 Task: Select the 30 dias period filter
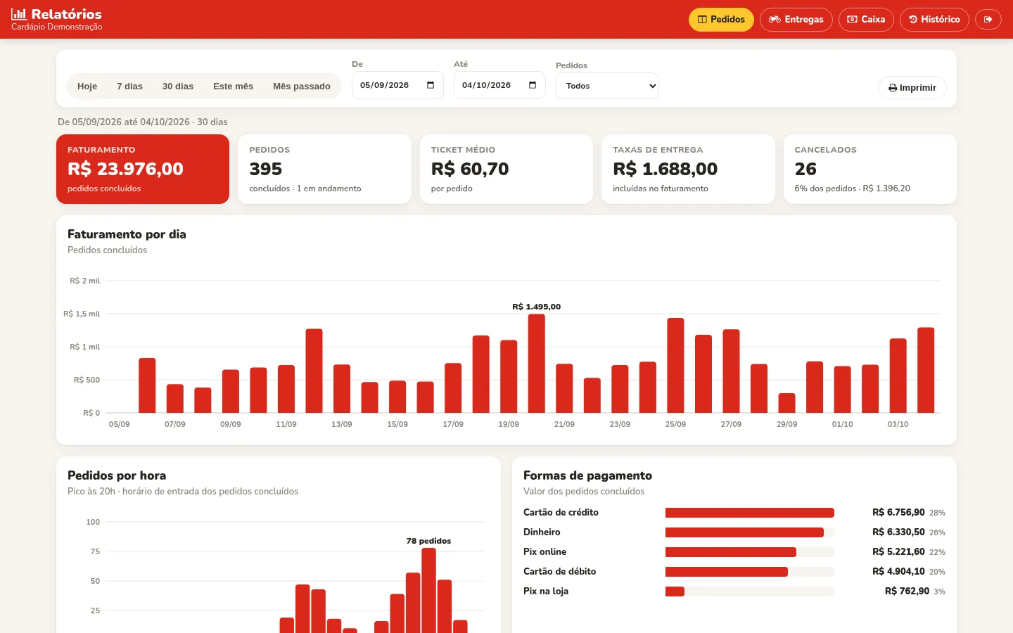coord(178,87)
